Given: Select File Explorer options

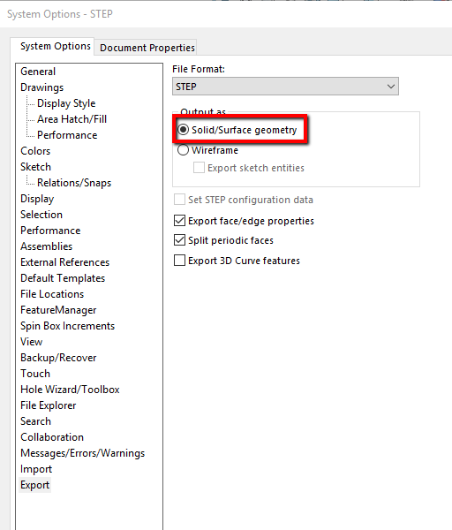Looking at the screenshot, I should 48,405.
